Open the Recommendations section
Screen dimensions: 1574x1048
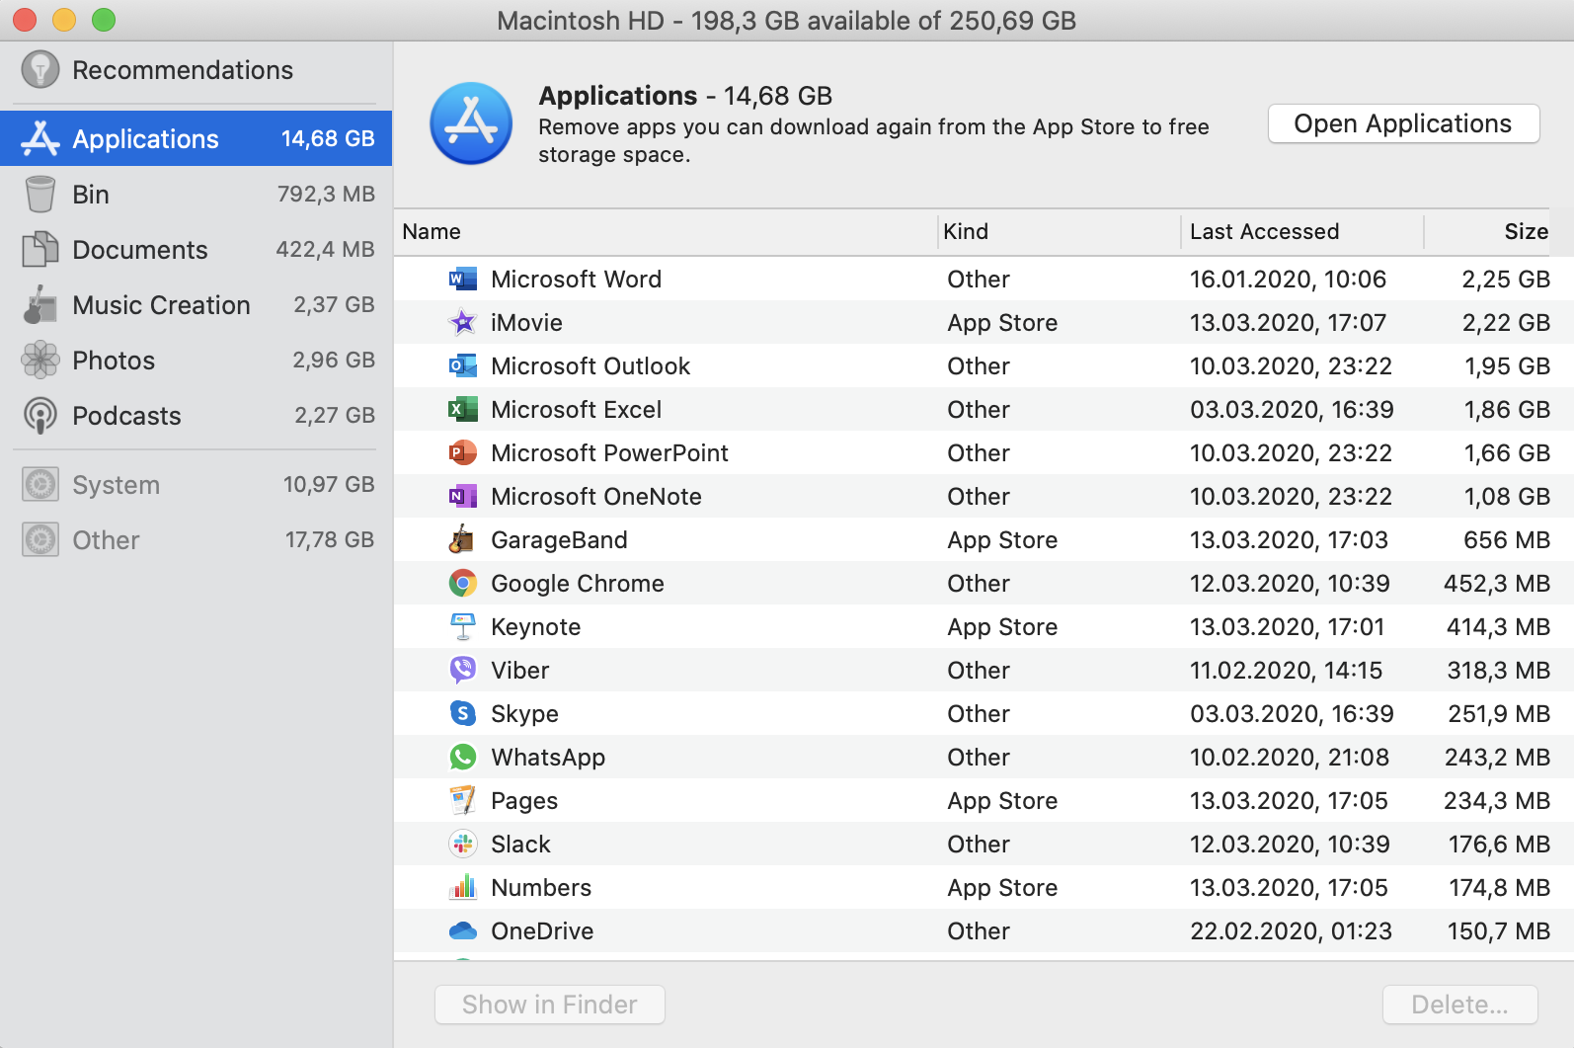(x=183, y=70)
